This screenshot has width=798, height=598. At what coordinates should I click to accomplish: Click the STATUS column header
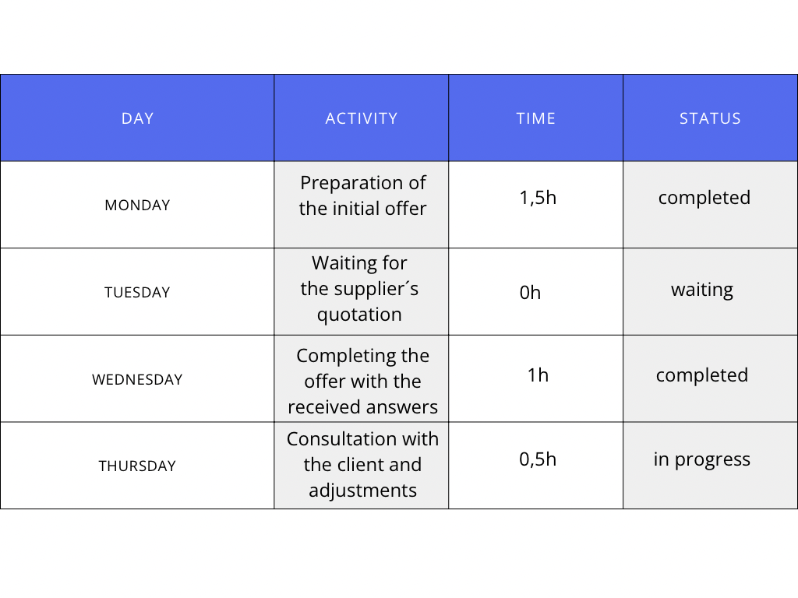pyautogui.click(x=710, y=118)
